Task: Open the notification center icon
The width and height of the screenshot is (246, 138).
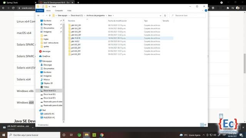Action: coord(241,135)
